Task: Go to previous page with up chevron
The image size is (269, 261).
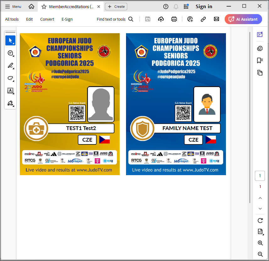Action: (260, 198)
